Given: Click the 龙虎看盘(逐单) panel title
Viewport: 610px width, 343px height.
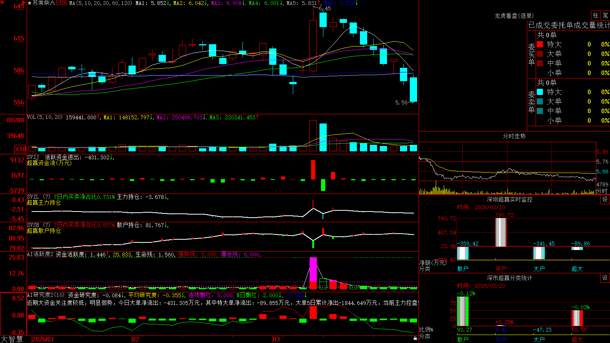Looking at the screenshot, I should pyautogui.click(x=514, y=16).
